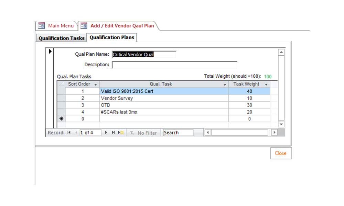
Task: Click the record Search box
Action: pyautogui.click(x=178, y=133)
